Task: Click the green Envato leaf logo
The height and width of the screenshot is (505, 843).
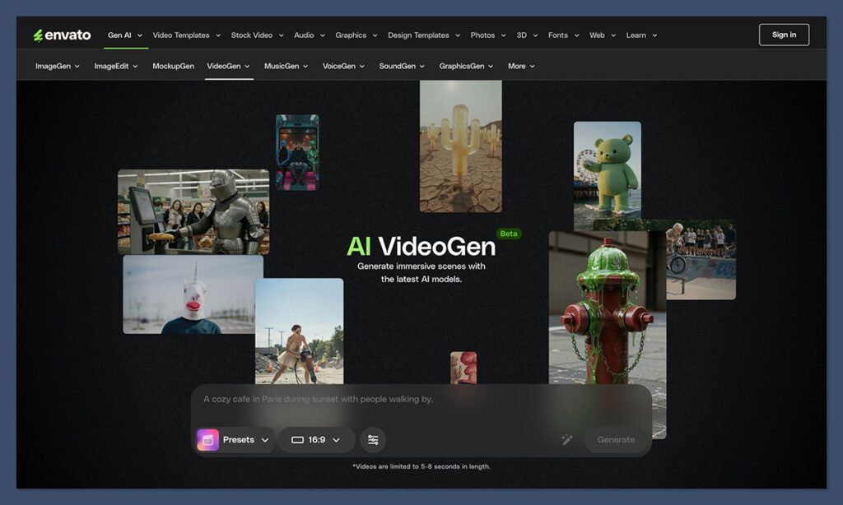Action: click(x=38, y=34)
